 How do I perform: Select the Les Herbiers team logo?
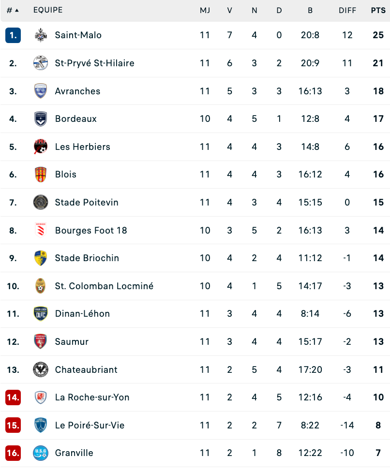click(x=41, y=147)
